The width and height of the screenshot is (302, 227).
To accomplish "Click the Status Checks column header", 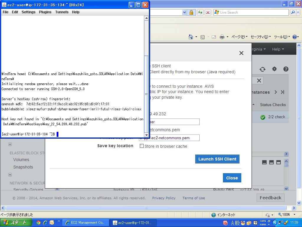I will pos(273,105).
